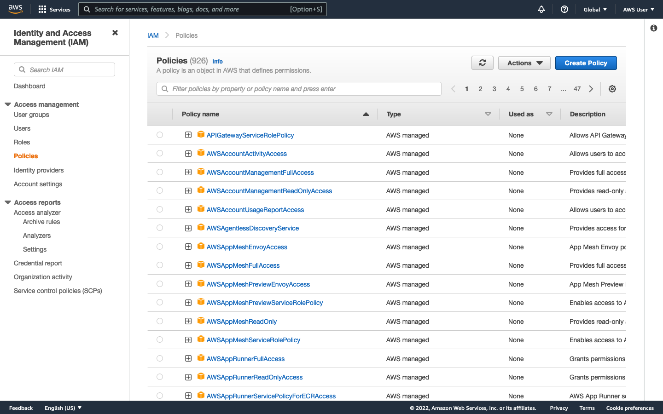The height and width of the screenshot is (414, 663).
Task: Open the Global region dropdown
Action: 595,9
